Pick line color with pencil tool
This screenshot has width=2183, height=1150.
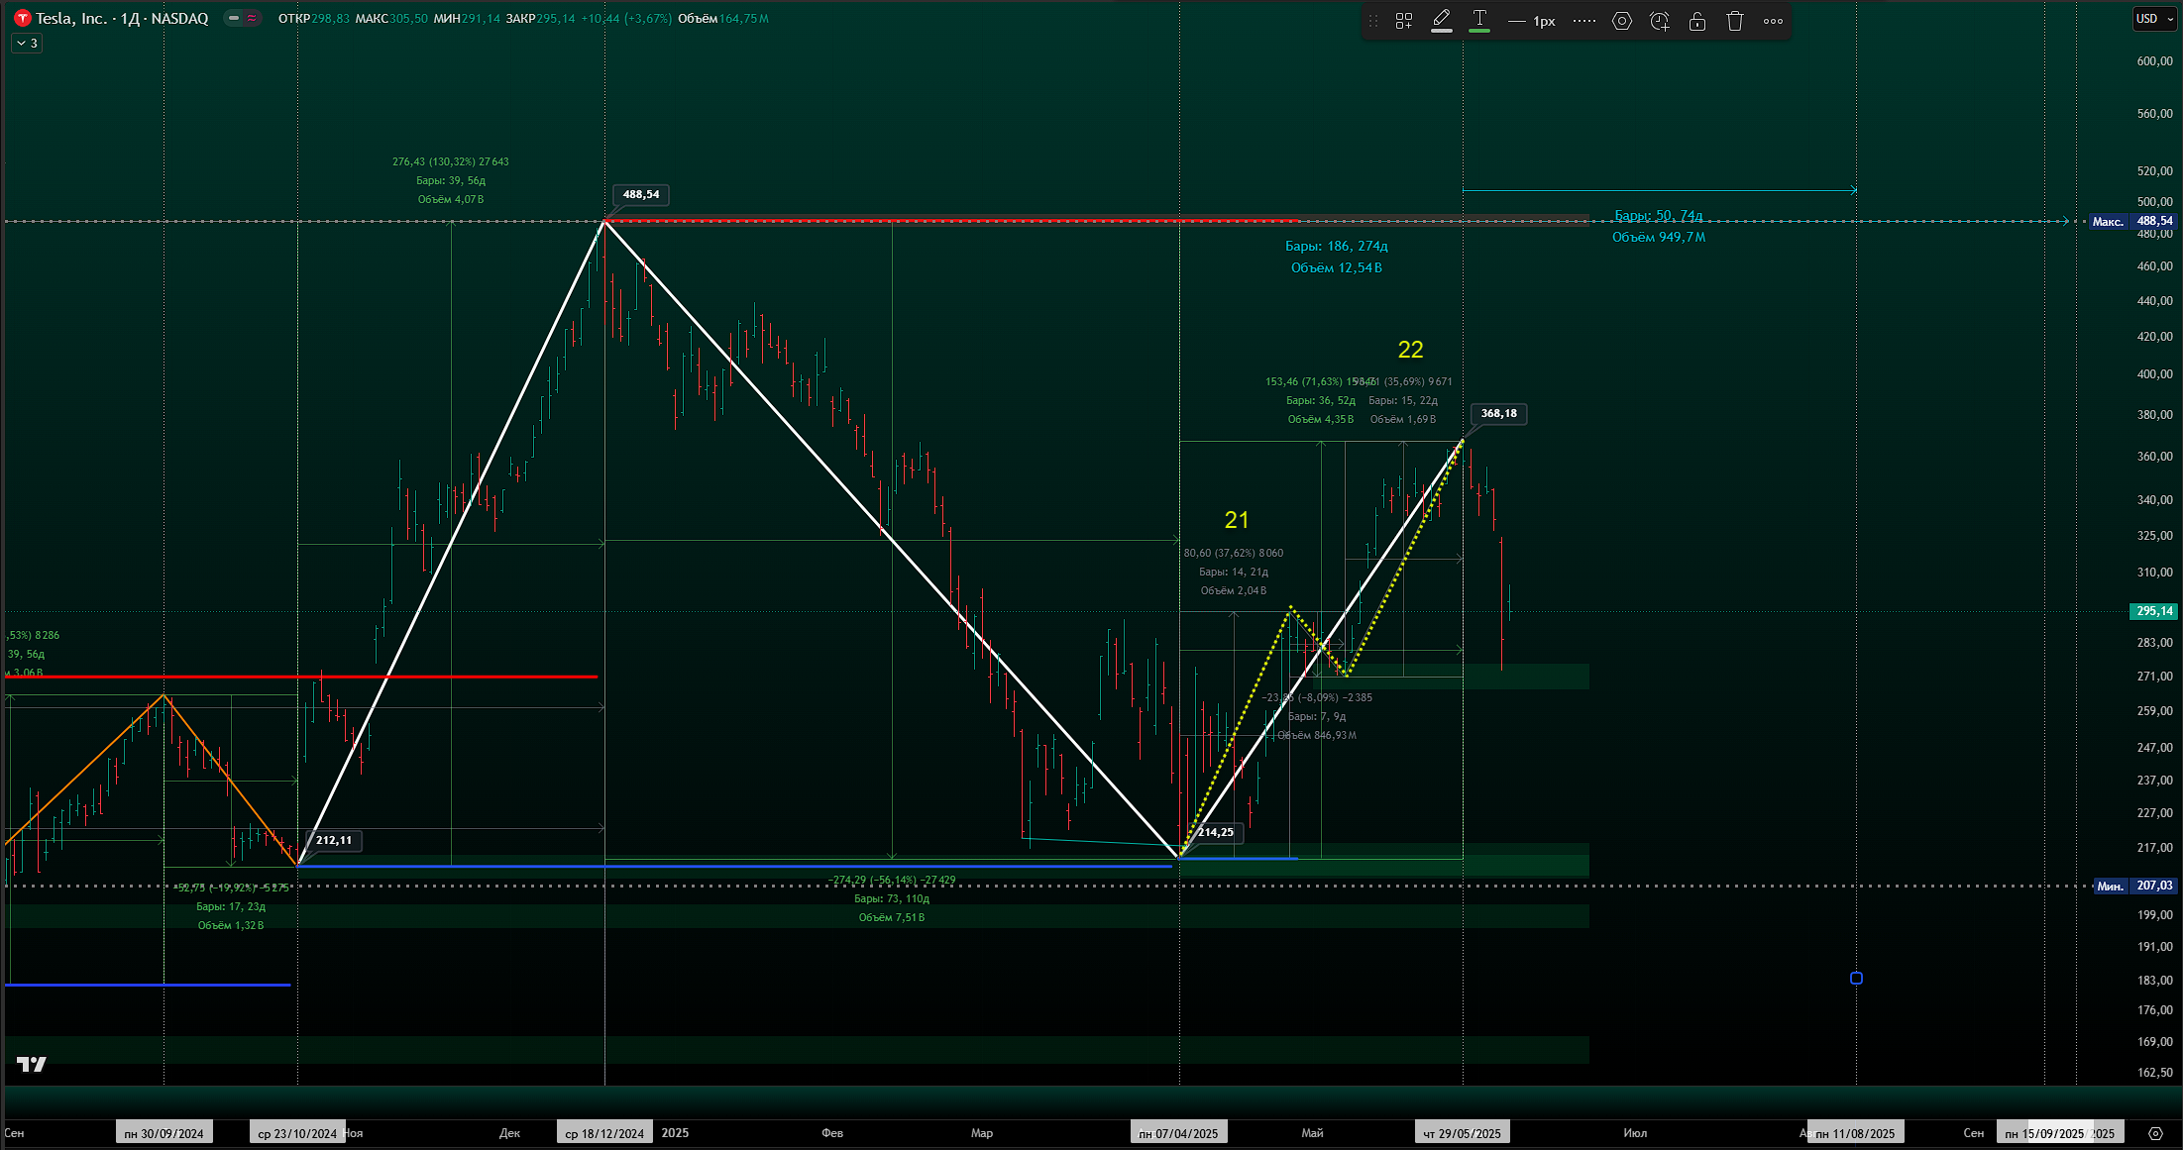[x=1442, y=21]
